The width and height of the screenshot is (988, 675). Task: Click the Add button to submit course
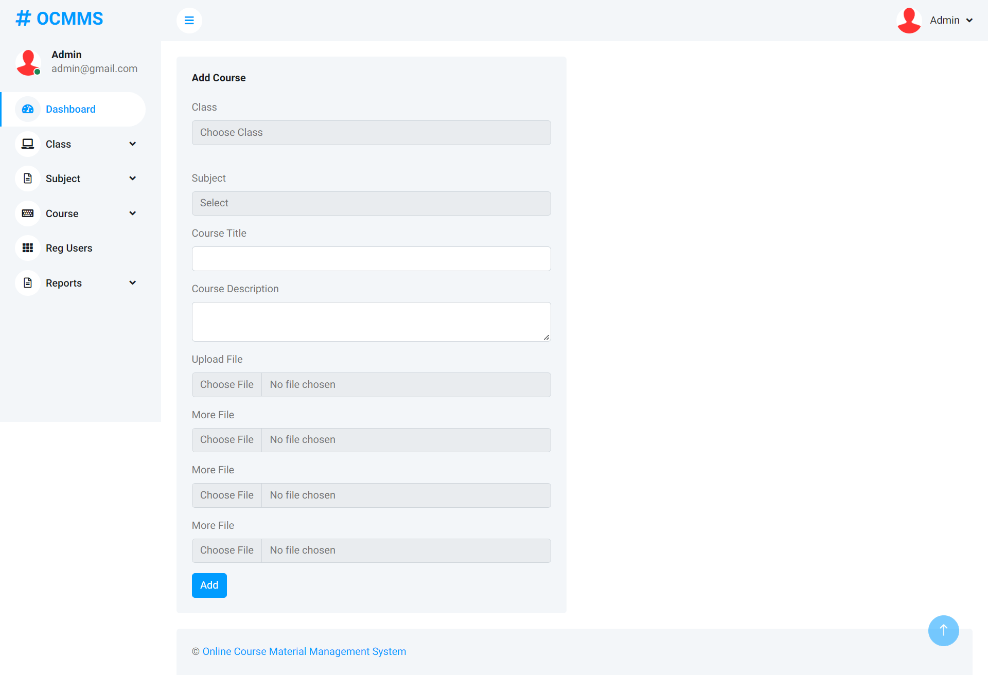point(209,585)
